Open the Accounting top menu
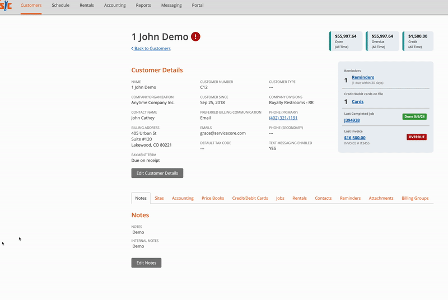This screenshot has height=300, width=448. coord(115,5)
